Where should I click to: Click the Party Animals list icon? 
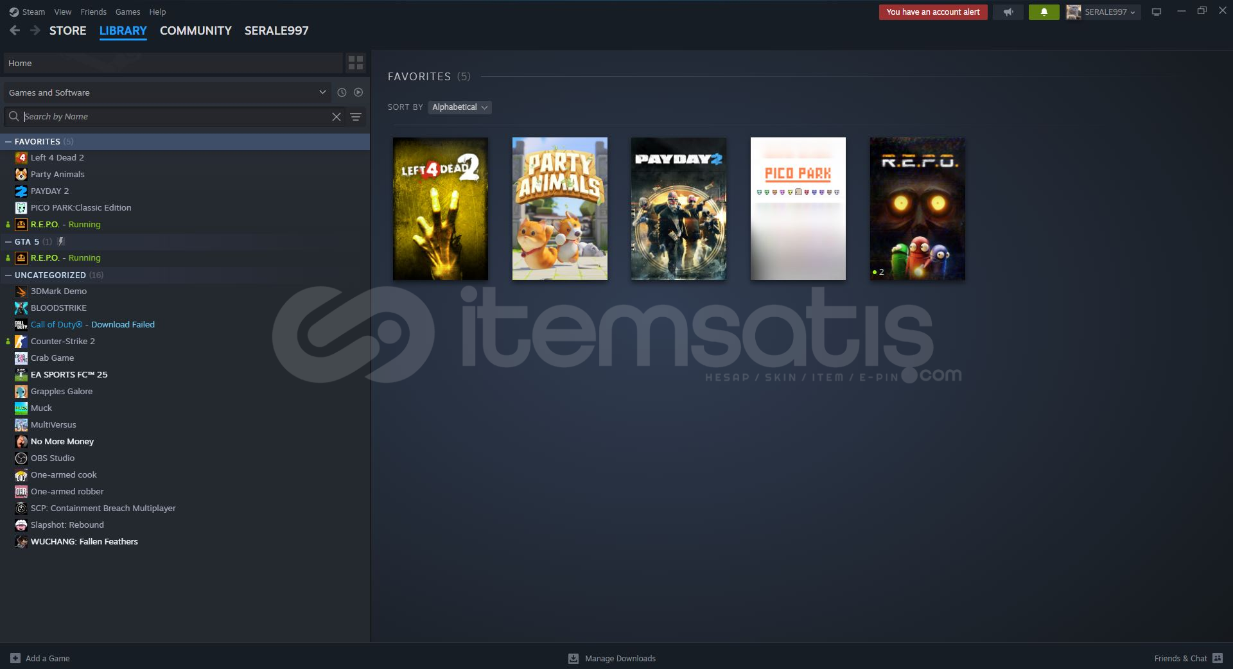click(21, 174)
